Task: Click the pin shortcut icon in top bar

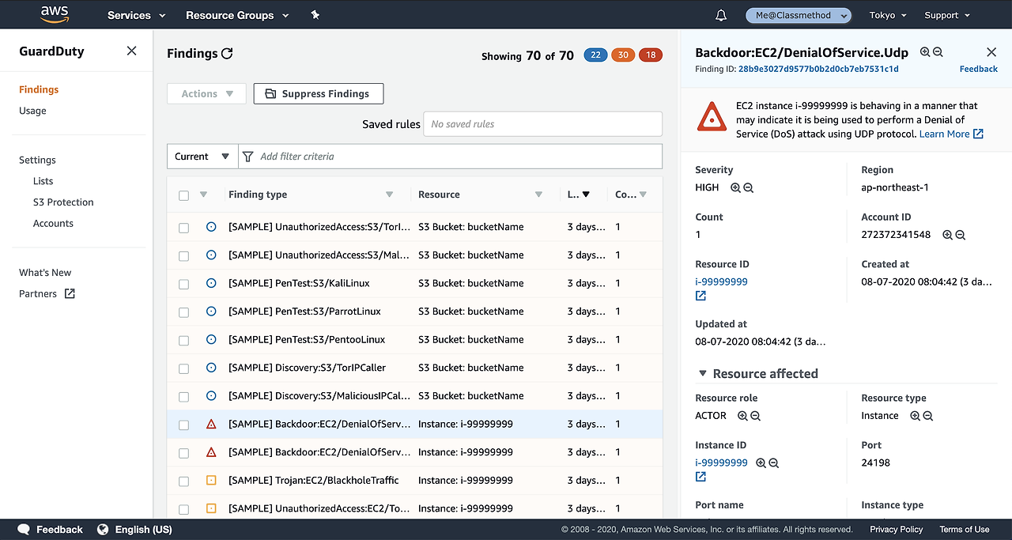Action: click(315, 15)
